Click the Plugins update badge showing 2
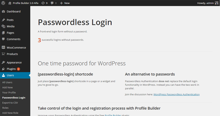The image size is (220, 116). (18, 69)
